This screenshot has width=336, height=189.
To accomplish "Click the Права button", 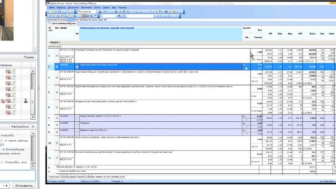I will [29, 57].
